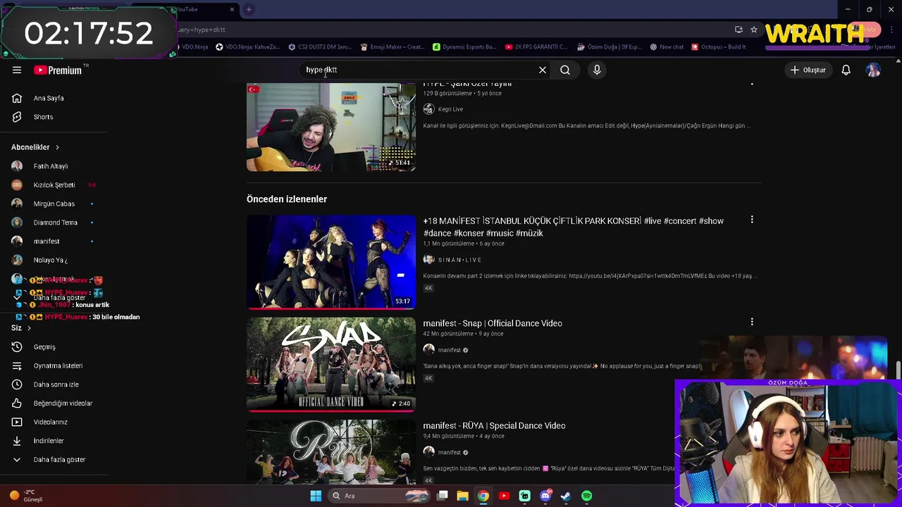Select the Önceden izlenenler heading text
The image size is (902, 507).
287,199
